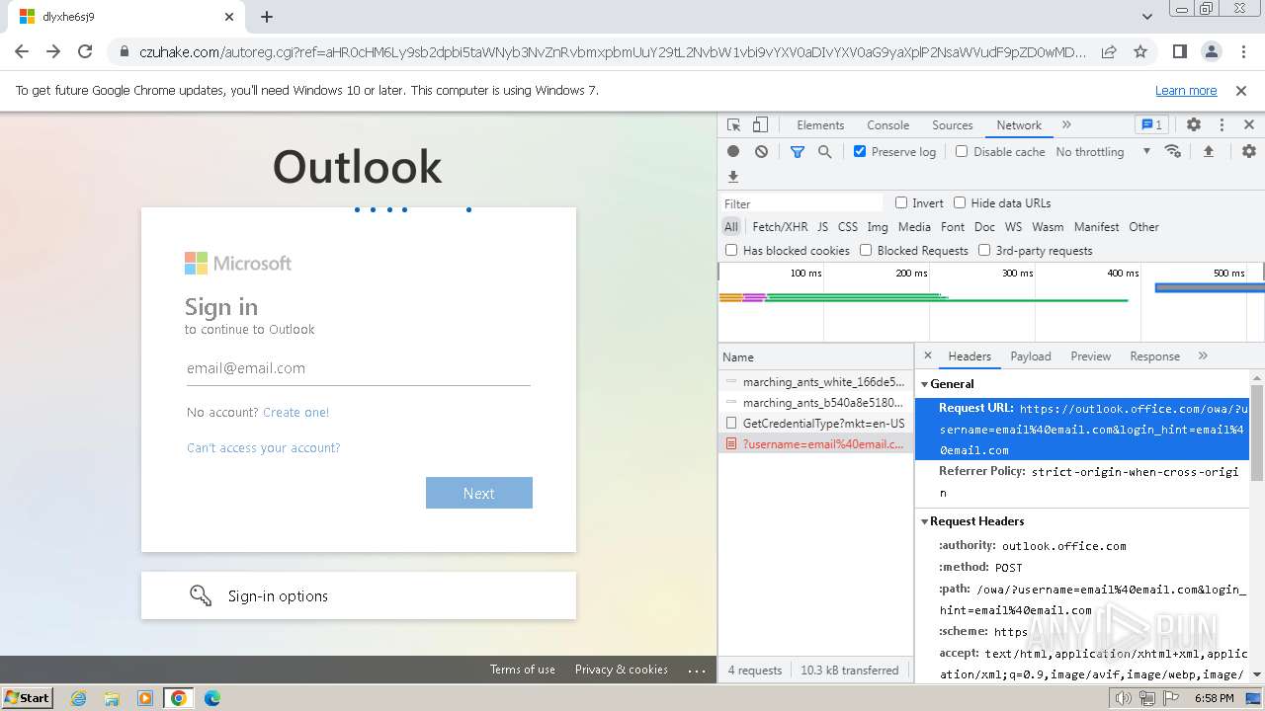Viewport: 1265px width, 711px height.
Task: Collapse the Request Headers section
Action: click(925, 521)
